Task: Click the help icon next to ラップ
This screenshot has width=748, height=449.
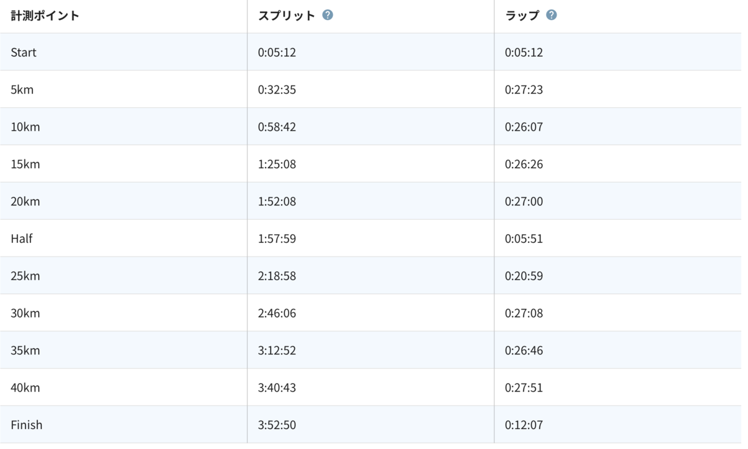Action: point(551,16)
